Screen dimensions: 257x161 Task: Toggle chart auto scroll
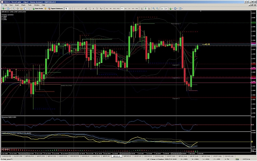[162, 8]
